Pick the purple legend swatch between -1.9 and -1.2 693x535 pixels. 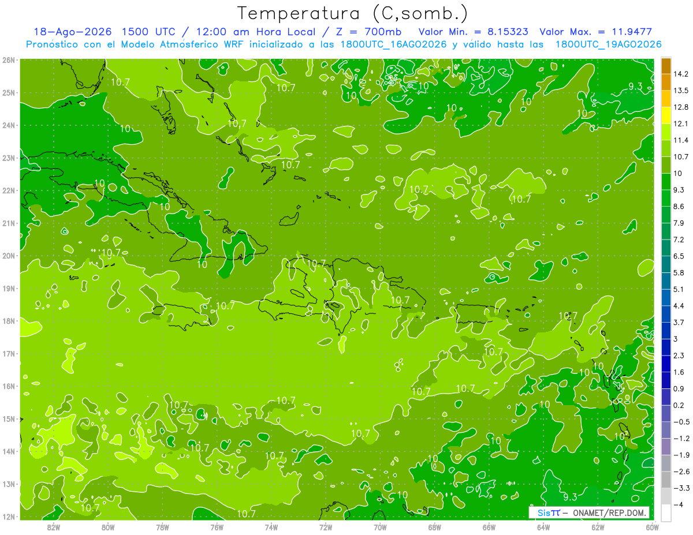click(x=666, y=446)
